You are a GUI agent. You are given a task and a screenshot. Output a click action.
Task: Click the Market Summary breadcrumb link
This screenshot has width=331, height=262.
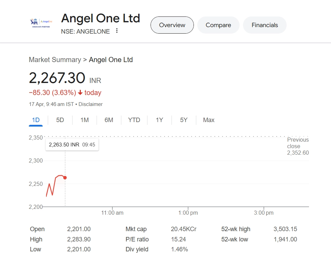pos(55,60)
